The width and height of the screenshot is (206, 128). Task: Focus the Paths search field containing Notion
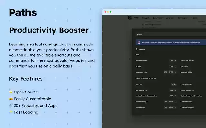pos(171,35)
